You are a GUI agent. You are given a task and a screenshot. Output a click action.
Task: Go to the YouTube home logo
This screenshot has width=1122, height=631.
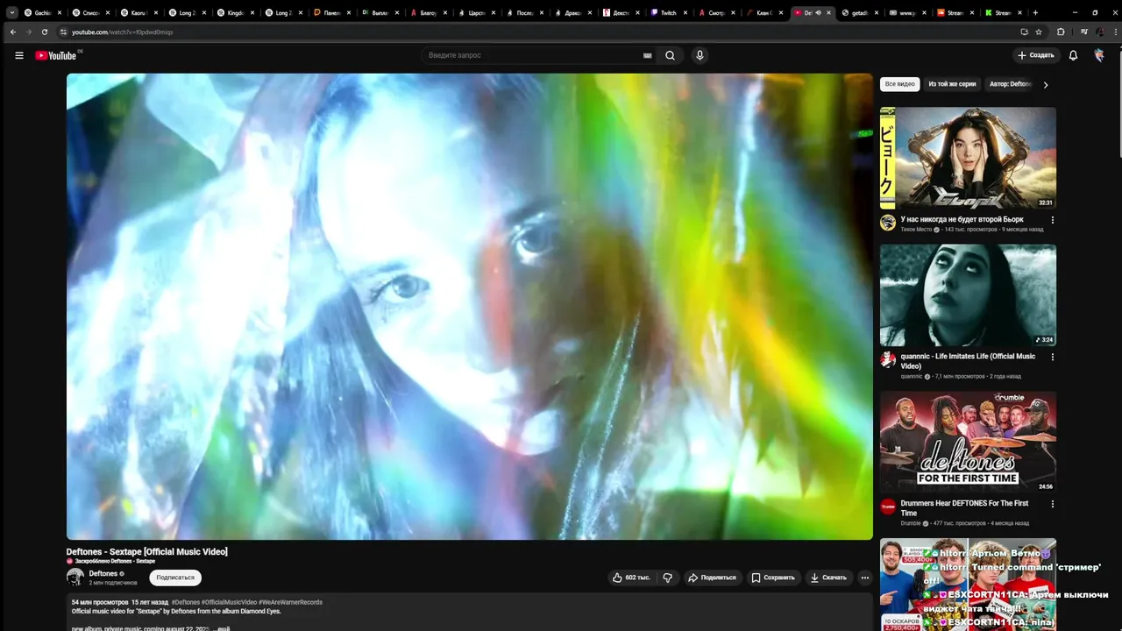click(57, 55)
